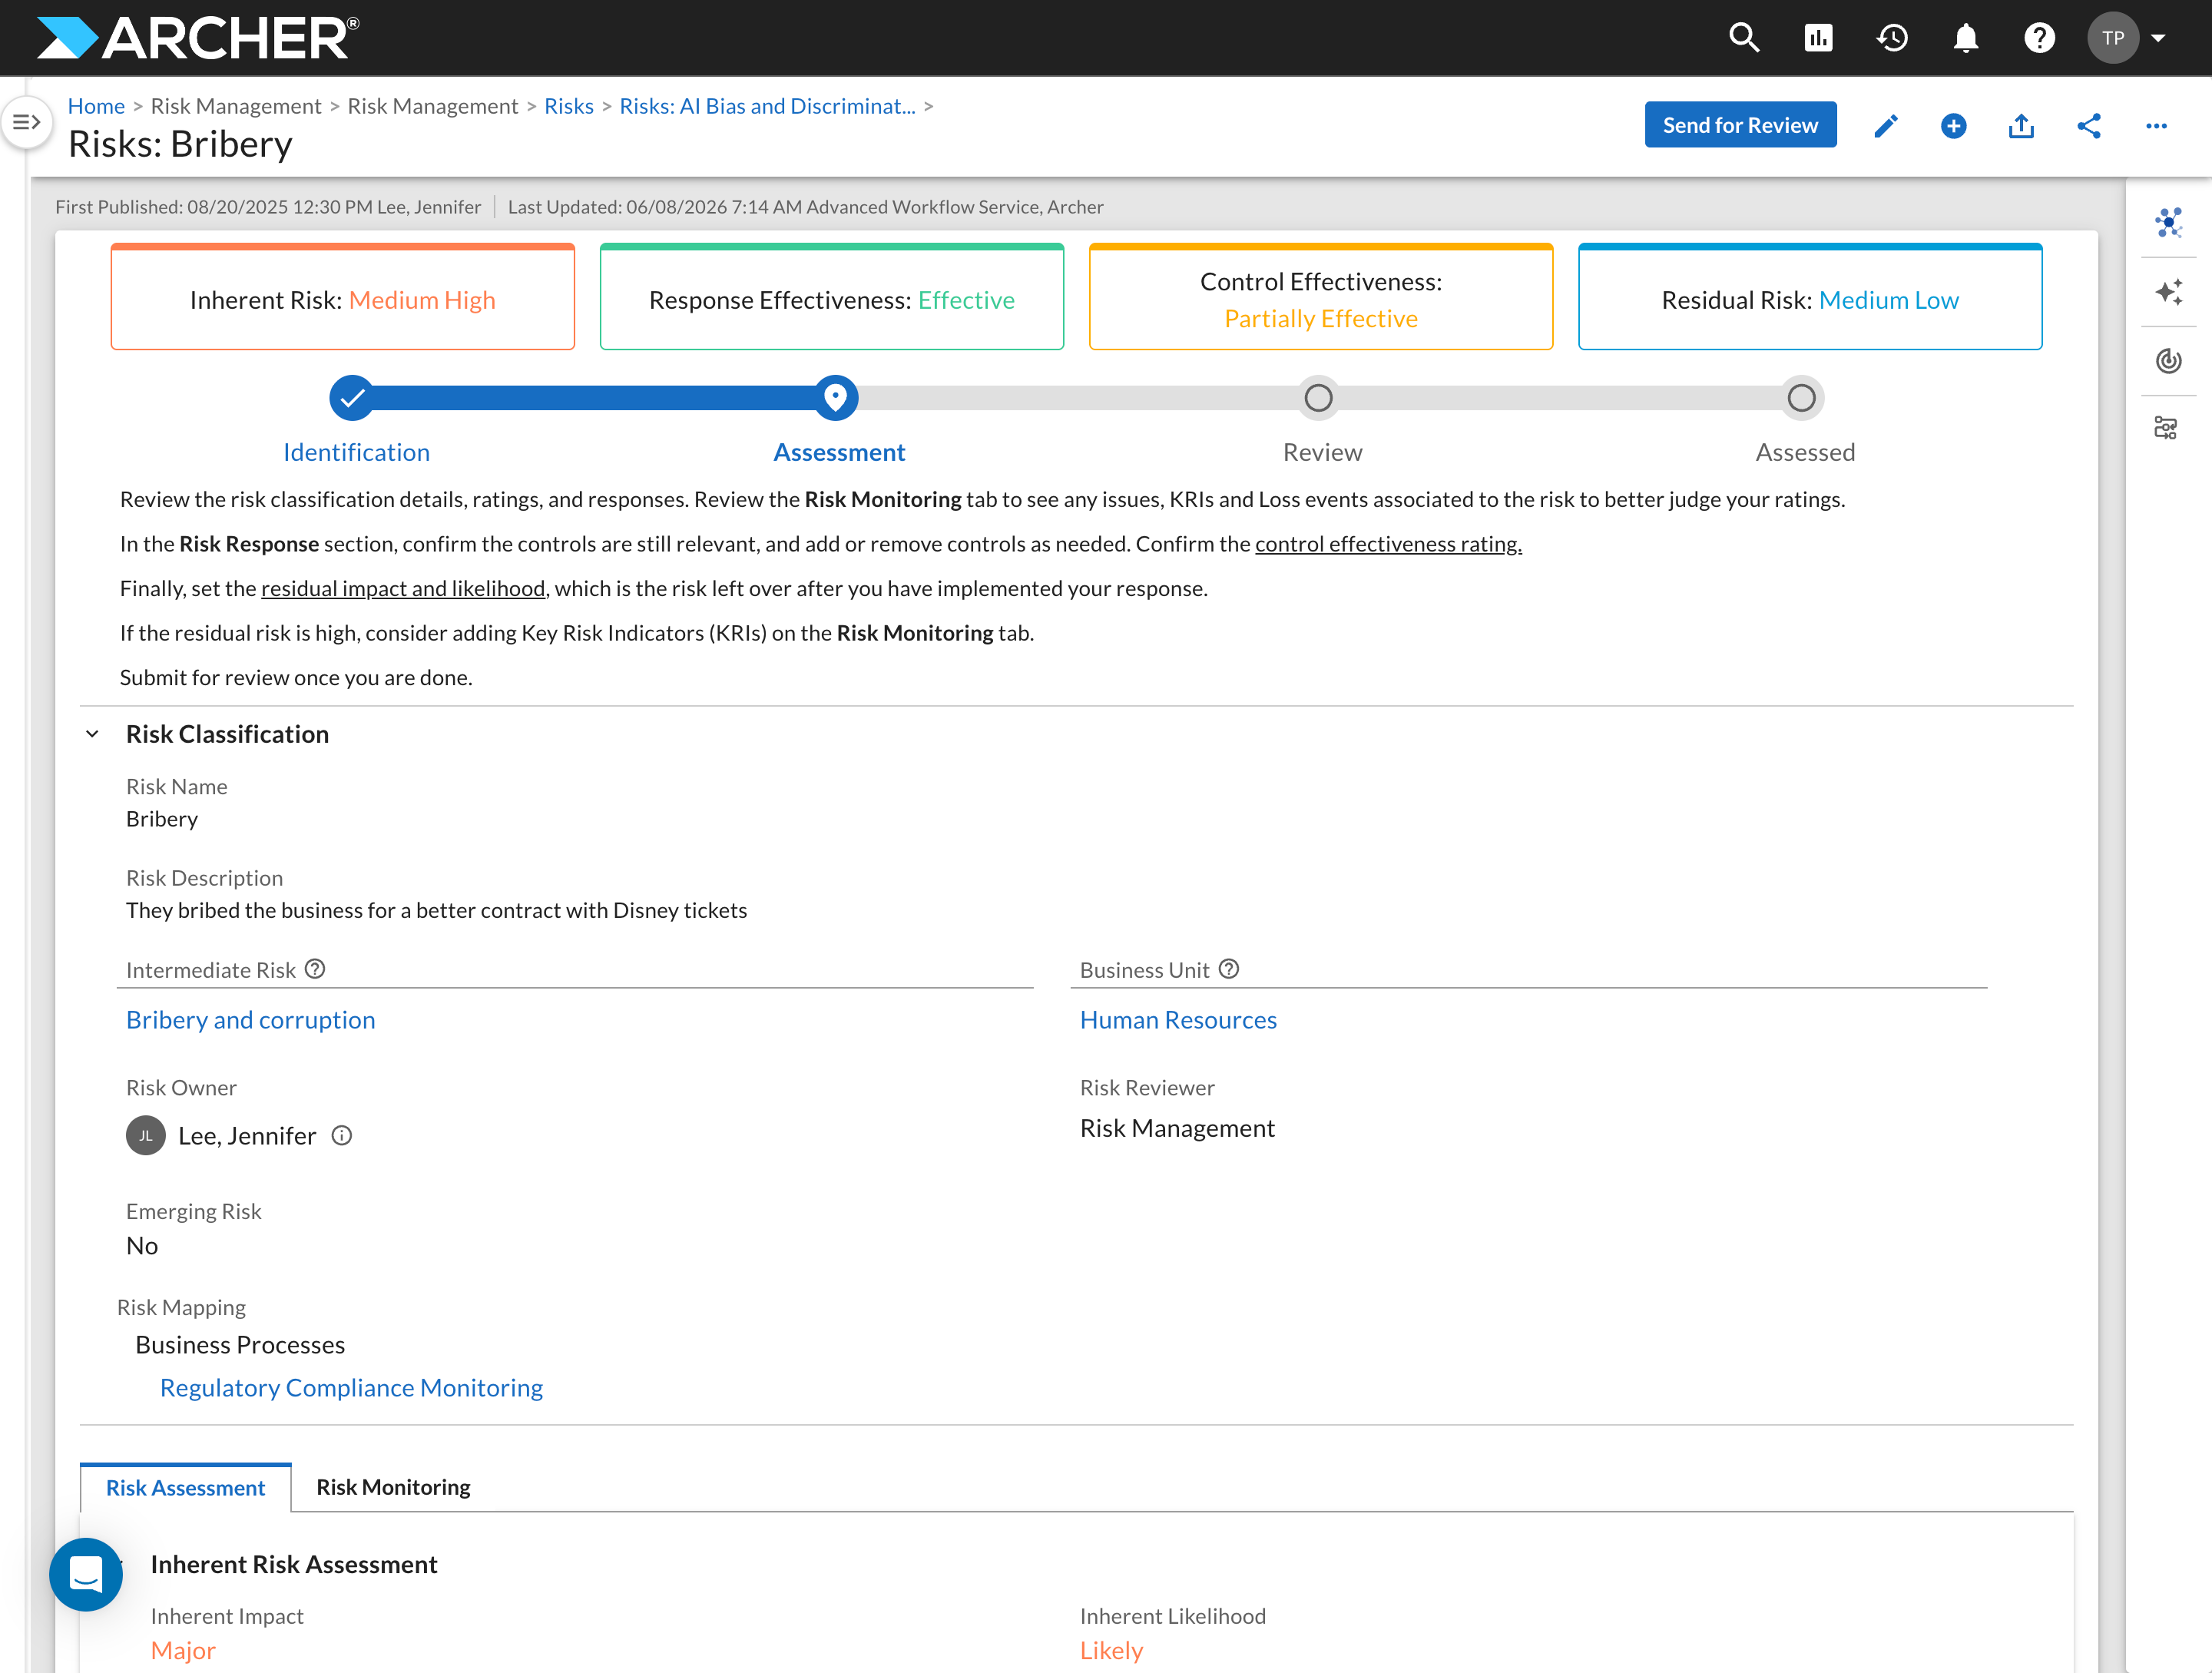This screenshot has height=1673, width=2212.
Task: Click the Risks: Bribery page title
Action: [x=180, y=144]
